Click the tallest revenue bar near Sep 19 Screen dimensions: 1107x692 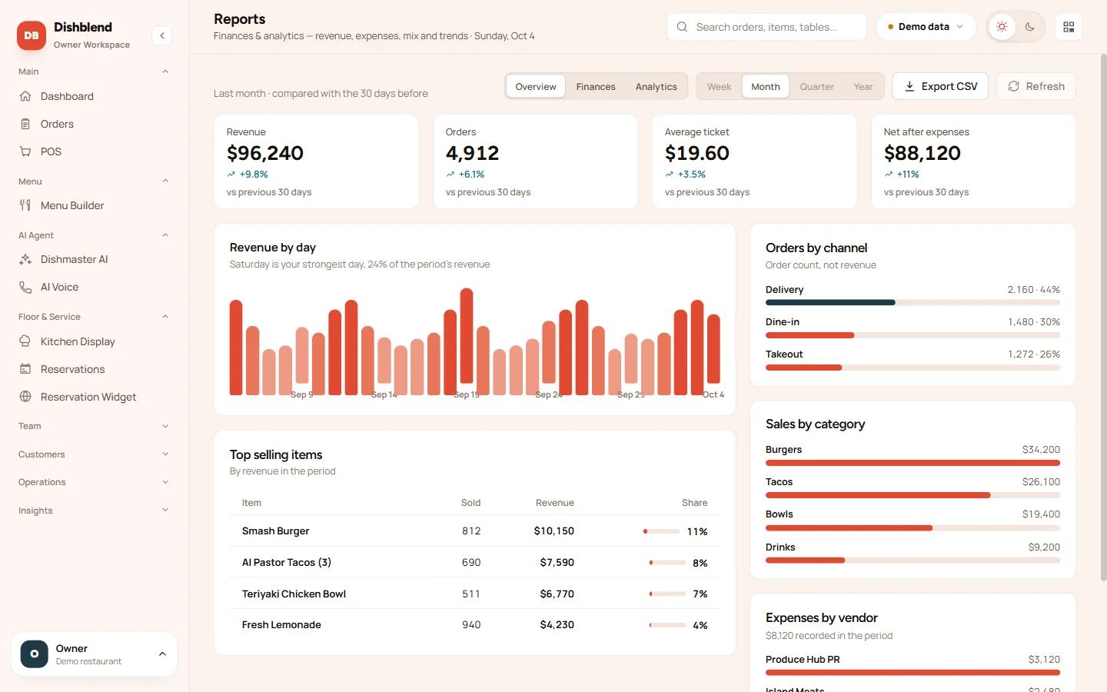click(467, 336)
